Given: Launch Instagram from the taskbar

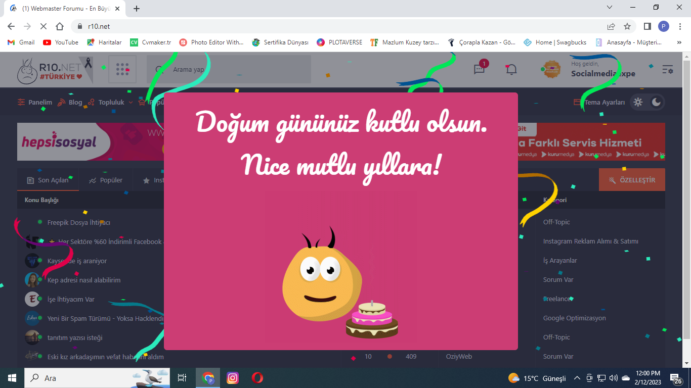Looking at the screenshot, I should (233, 378).
